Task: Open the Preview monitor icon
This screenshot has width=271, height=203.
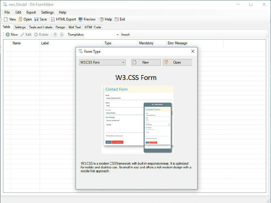Action: point(80,19)
